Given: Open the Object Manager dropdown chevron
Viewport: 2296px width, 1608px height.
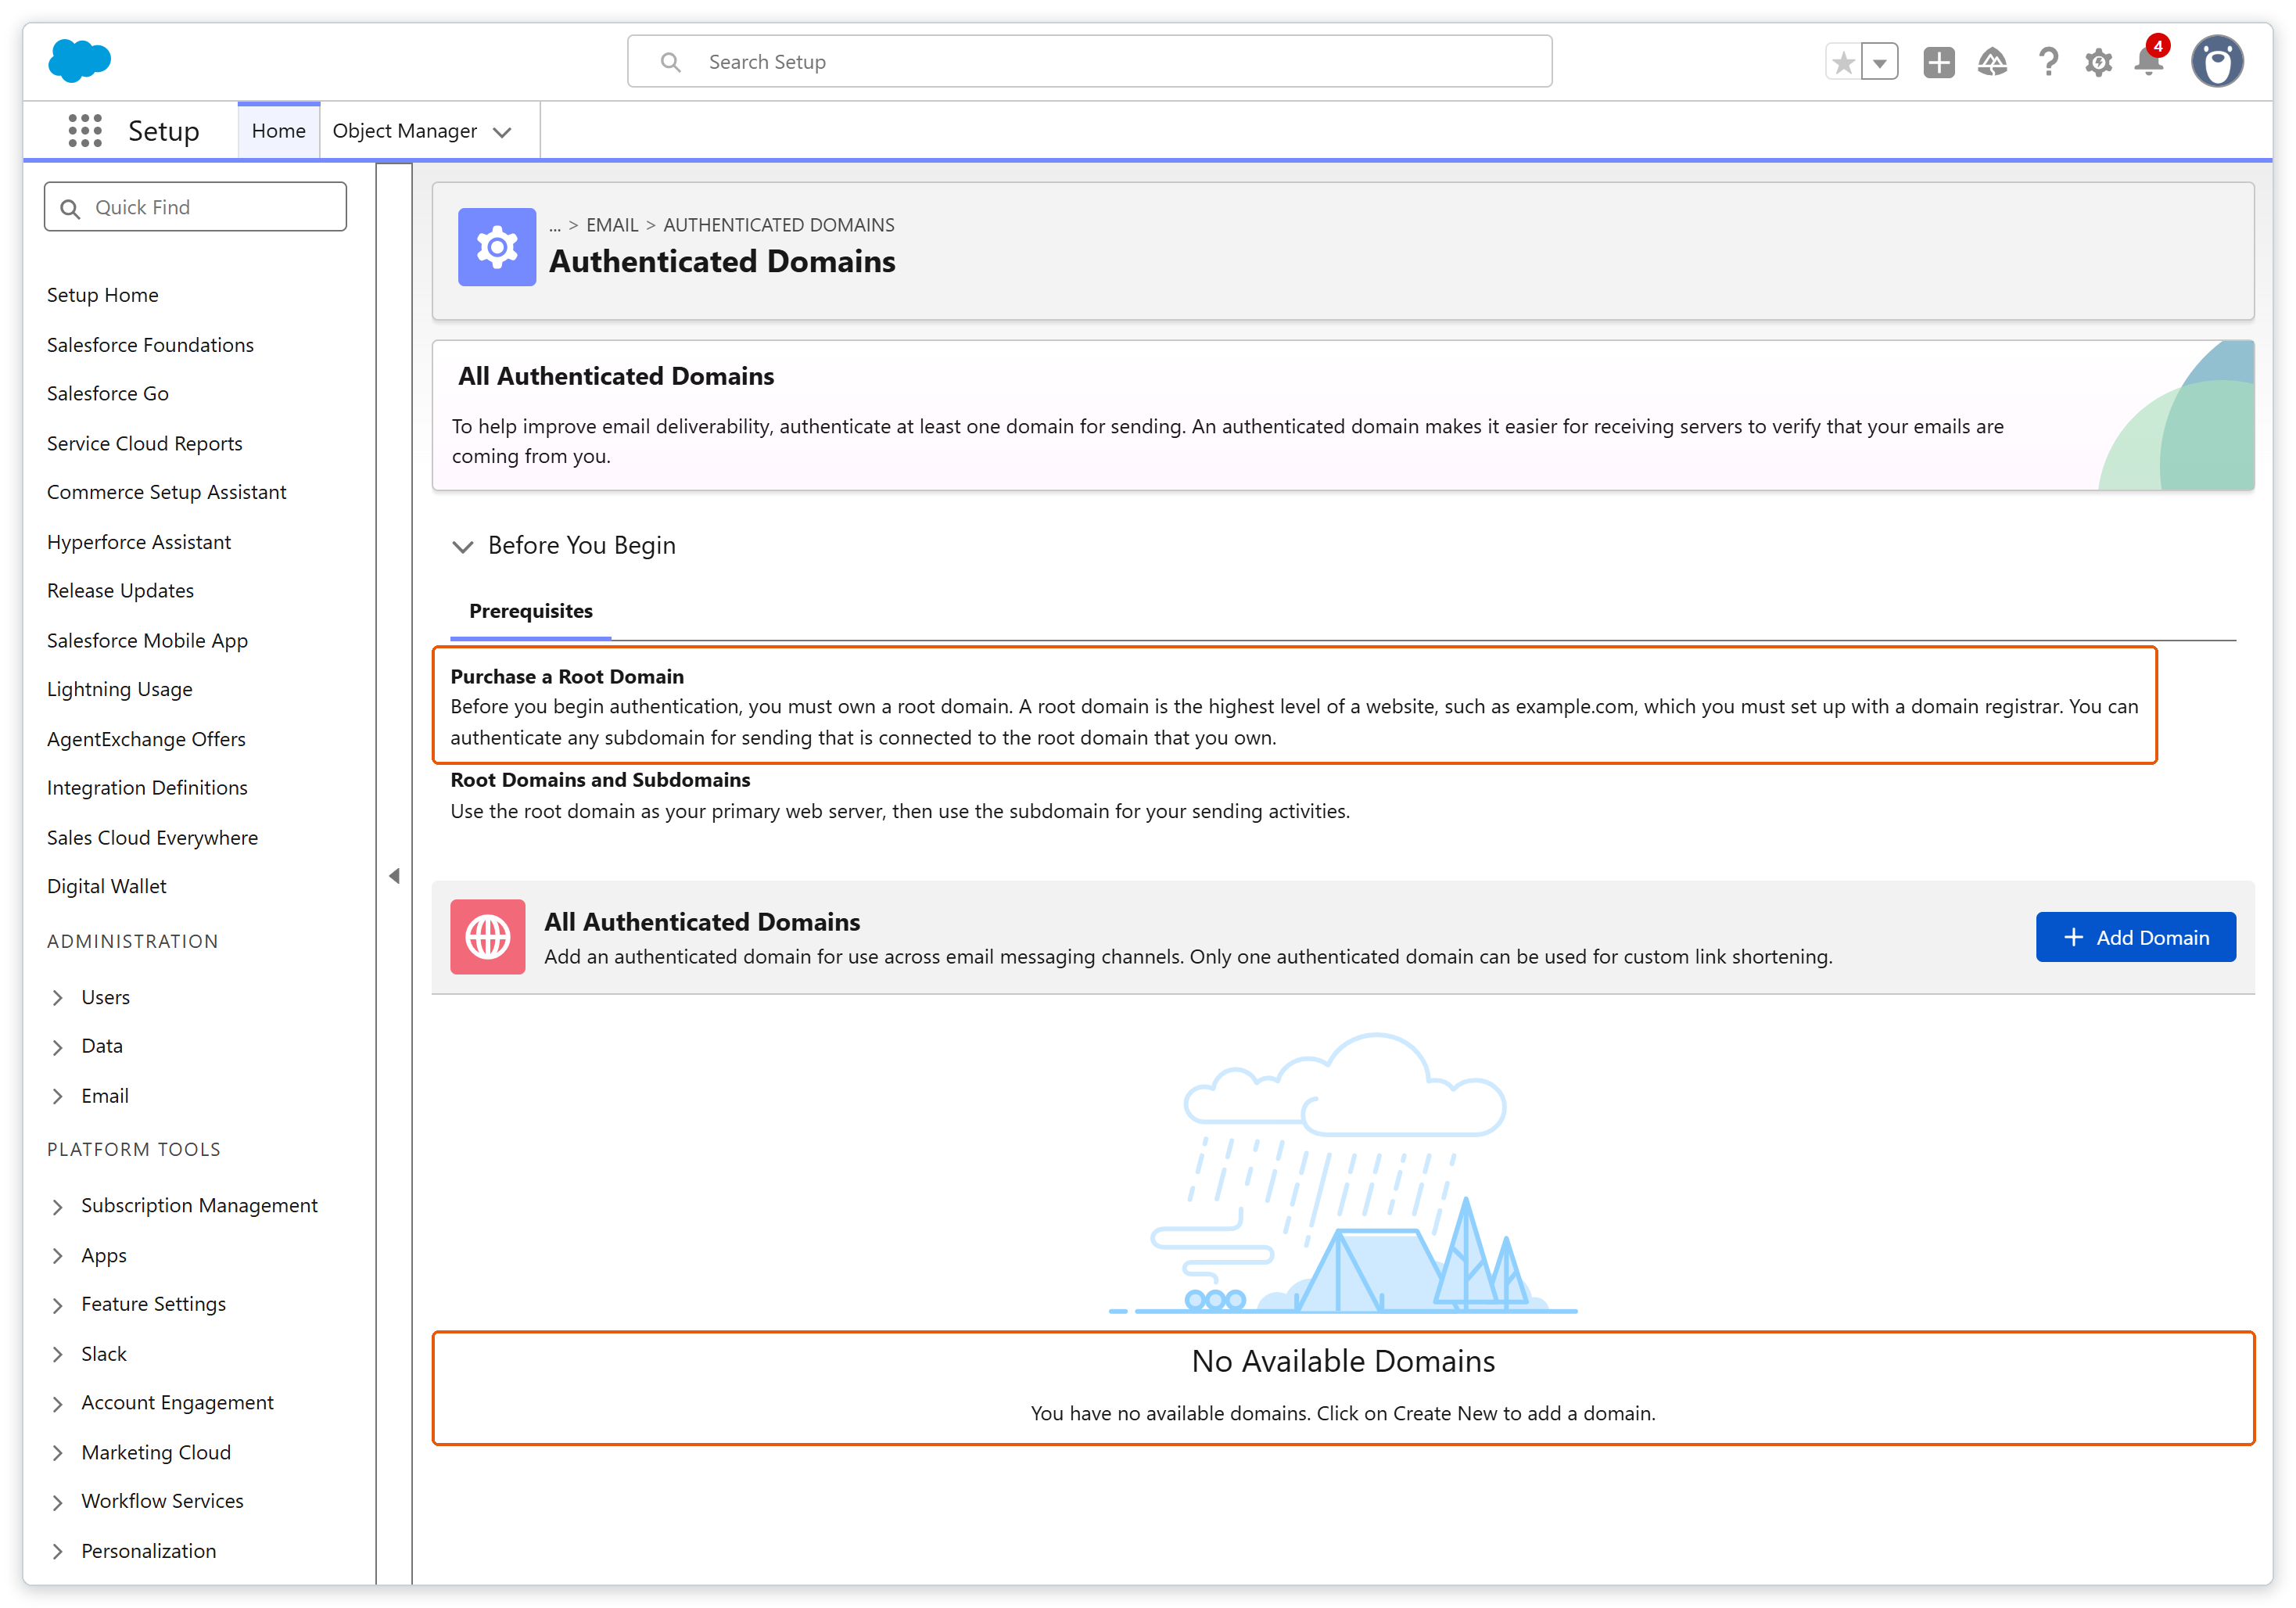Looking at the screenshot, I should coord(503,132).
